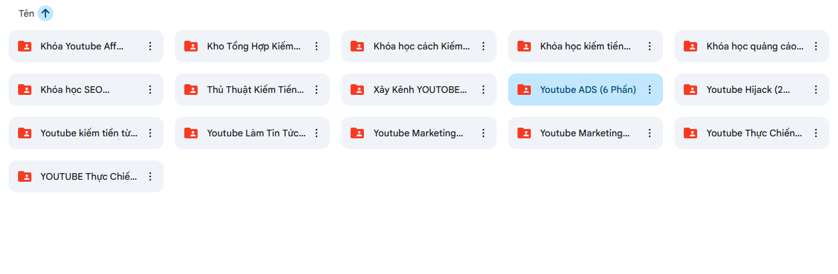The width and height of the screenshot is (838, 274).
Task: Select the "Youtube Thực Chiến..." folder name
Action: click(x=755, y=133)
